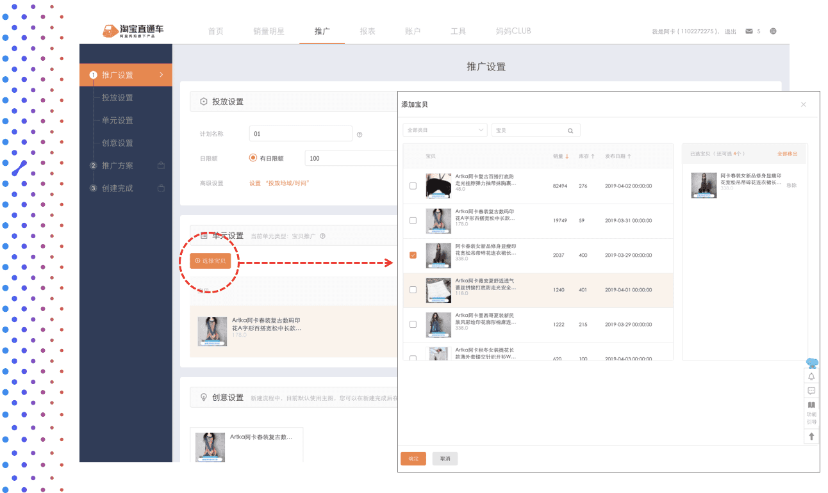The image size is (828, 493).
Task: Click thumbnail of item priced 118.0
Action: (x=438, y=289)
